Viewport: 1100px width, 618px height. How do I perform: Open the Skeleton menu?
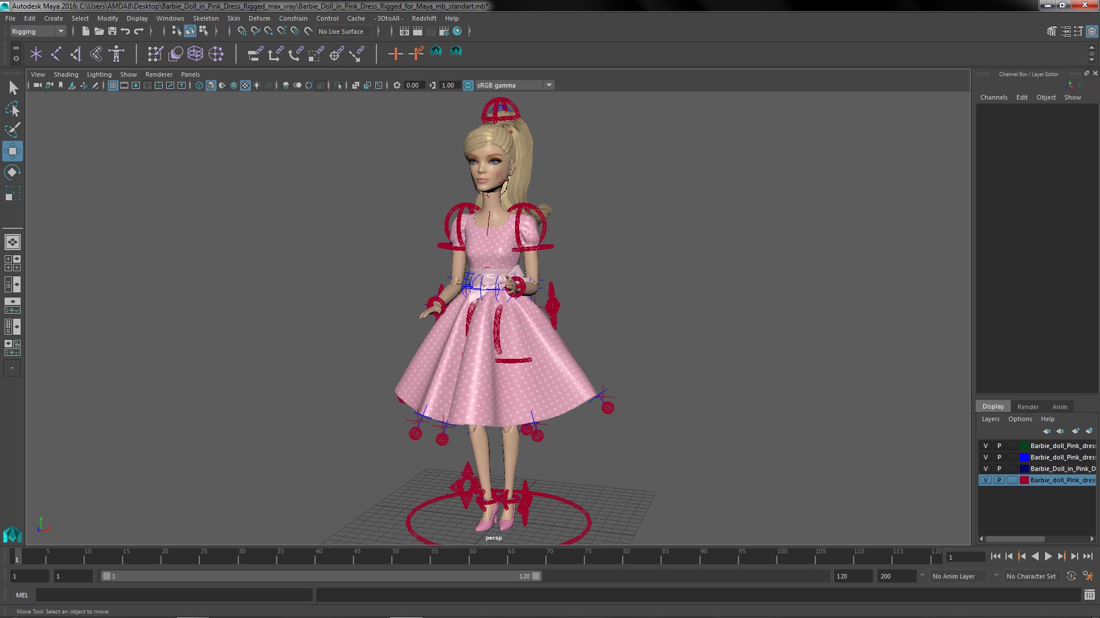pyautogui.click(x=206, y=18)
